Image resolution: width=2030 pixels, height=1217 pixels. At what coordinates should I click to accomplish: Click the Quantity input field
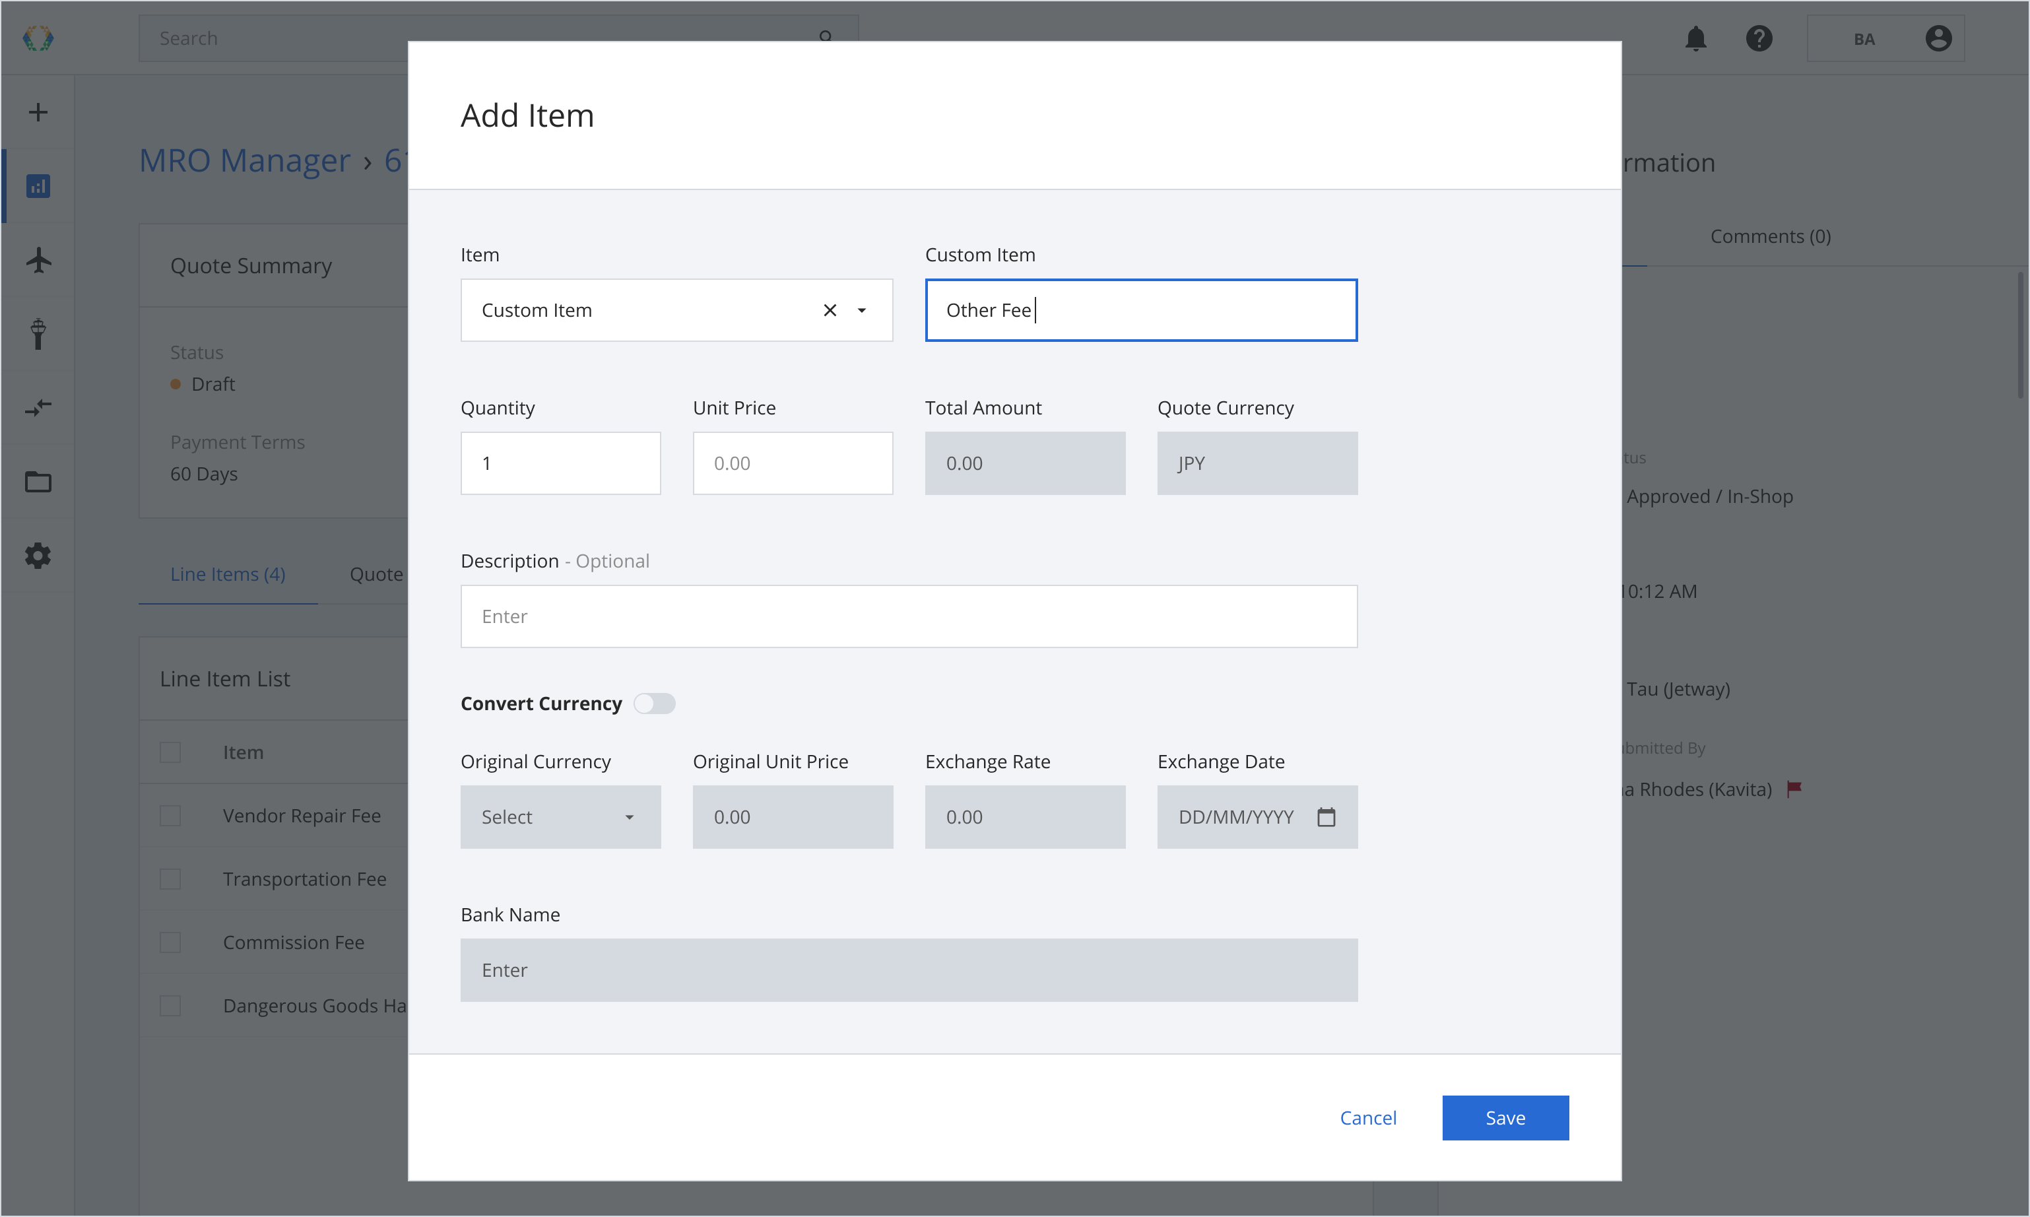[x=561, y=463]
